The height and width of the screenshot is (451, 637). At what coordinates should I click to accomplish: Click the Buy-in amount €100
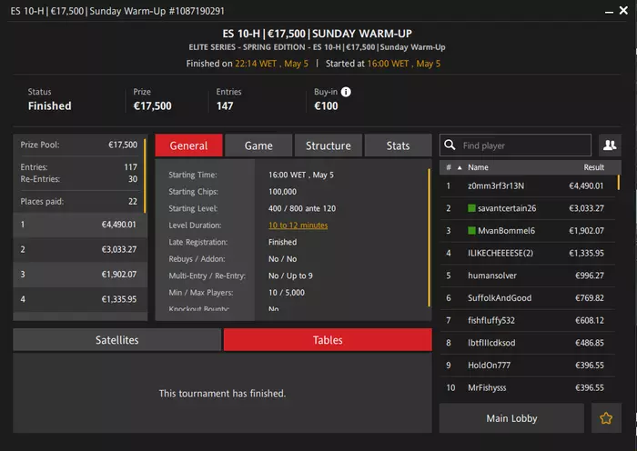(326, 106)
